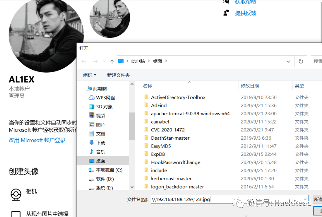Refresh the current folder view
The height and width of the screenshot is (217, 322).
[301, 61]
